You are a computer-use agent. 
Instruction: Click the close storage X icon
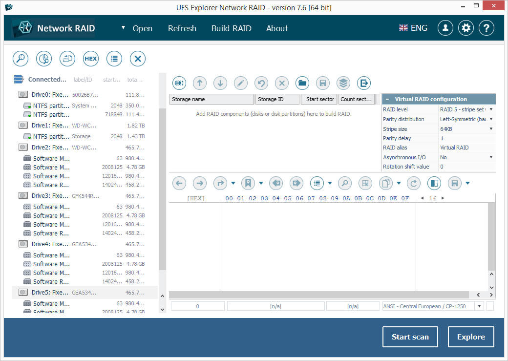[138, 59]
